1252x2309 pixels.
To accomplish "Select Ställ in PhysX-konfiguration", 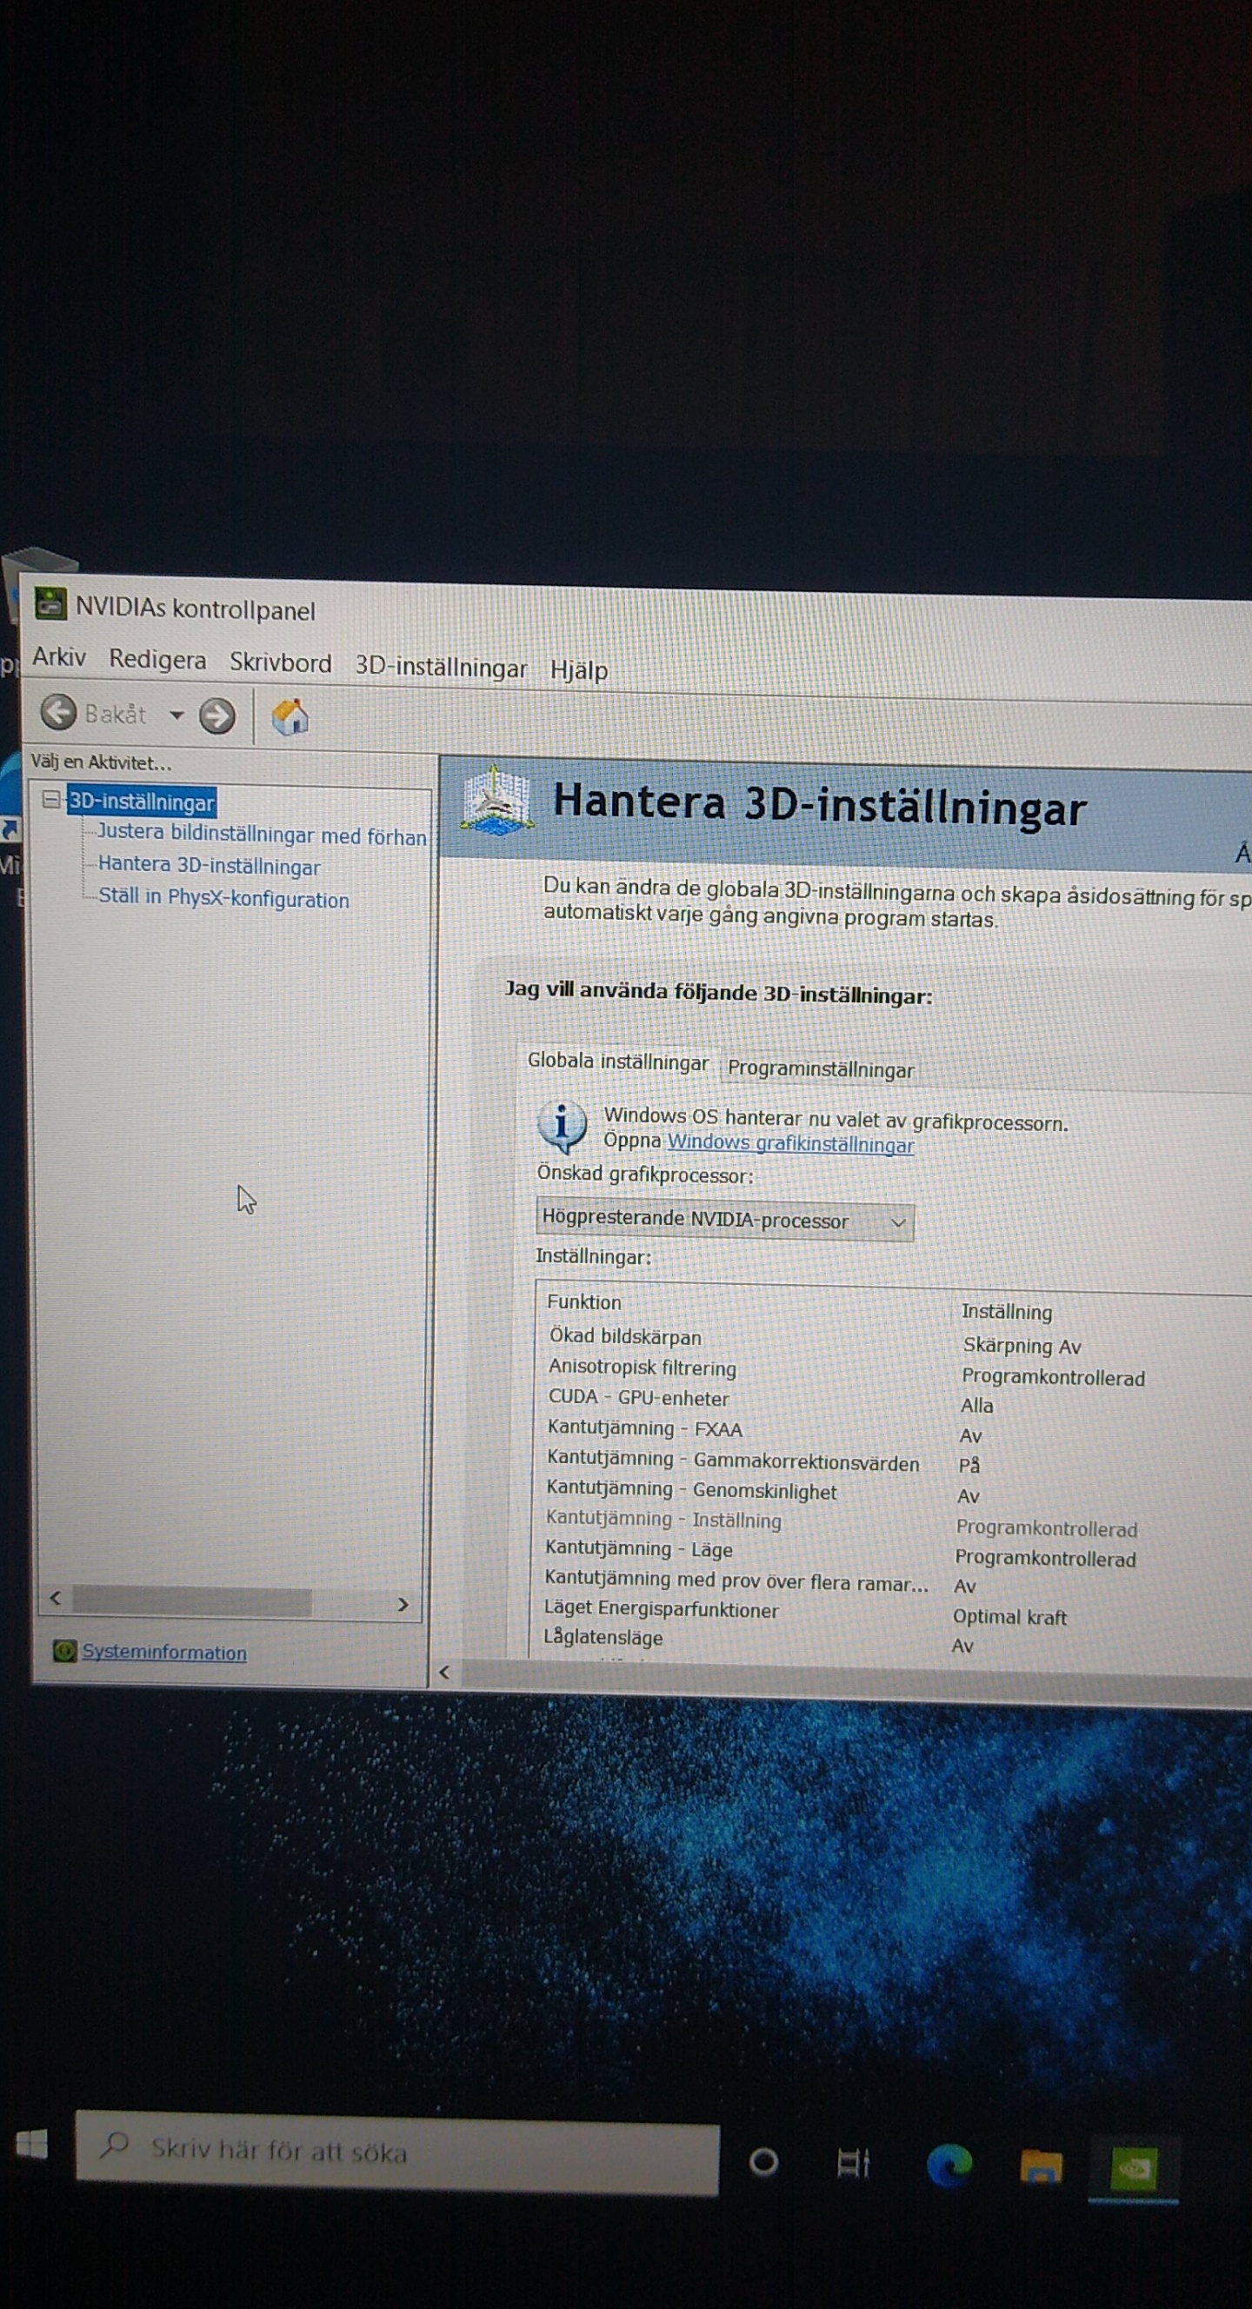I will point(224,898).
